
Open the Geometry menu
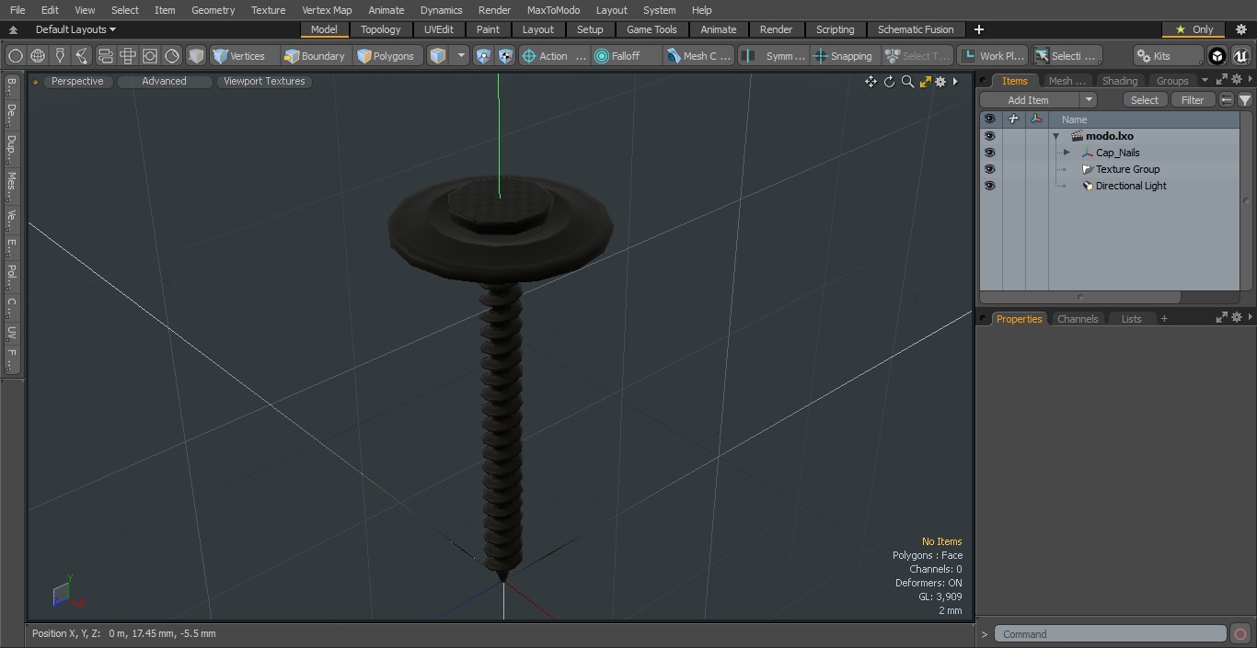point(213,10)
